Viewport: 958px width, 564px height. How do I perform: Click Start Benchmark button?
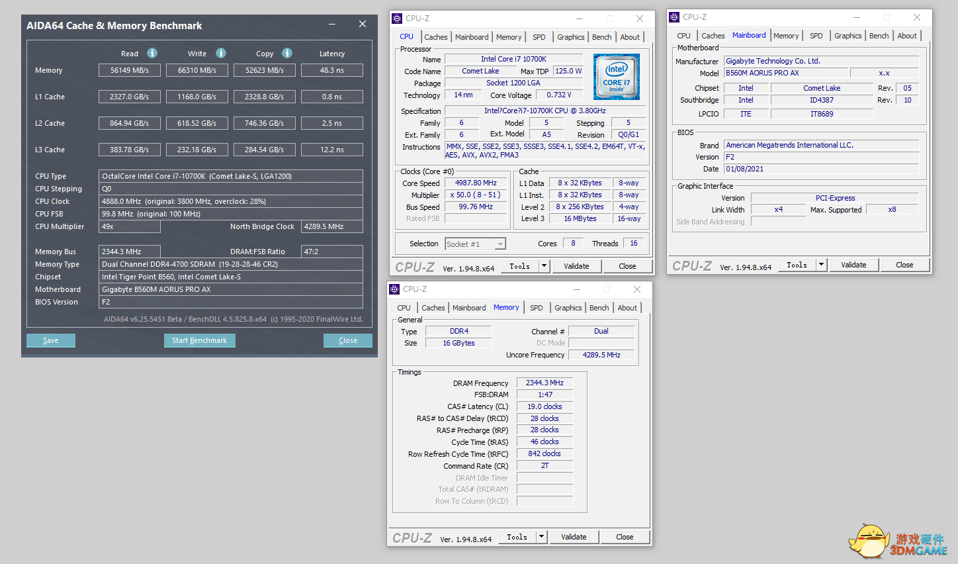(200, 340)
